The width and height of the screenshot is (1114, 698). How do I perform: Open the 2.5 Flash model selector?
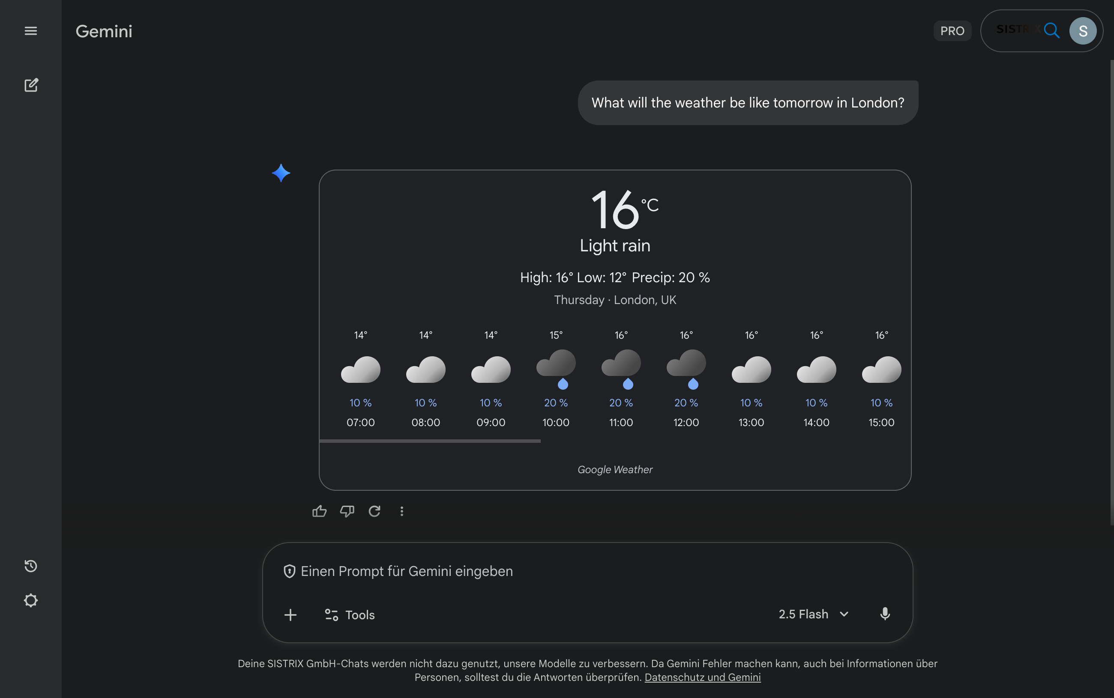click(x=813, y=614)
